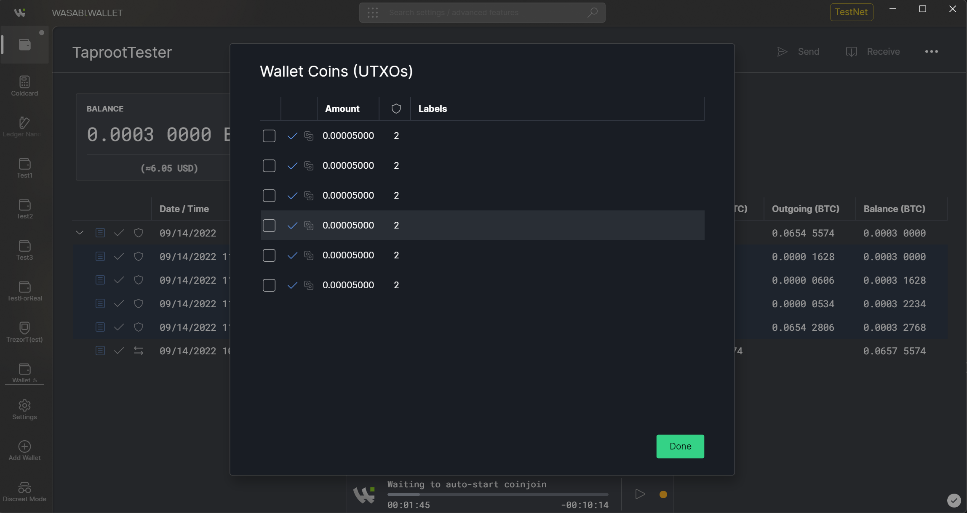The height and width of the screenshot is (513, 967).
Task: Open the search bar grid menu icon
Action: tap(373, 13)
